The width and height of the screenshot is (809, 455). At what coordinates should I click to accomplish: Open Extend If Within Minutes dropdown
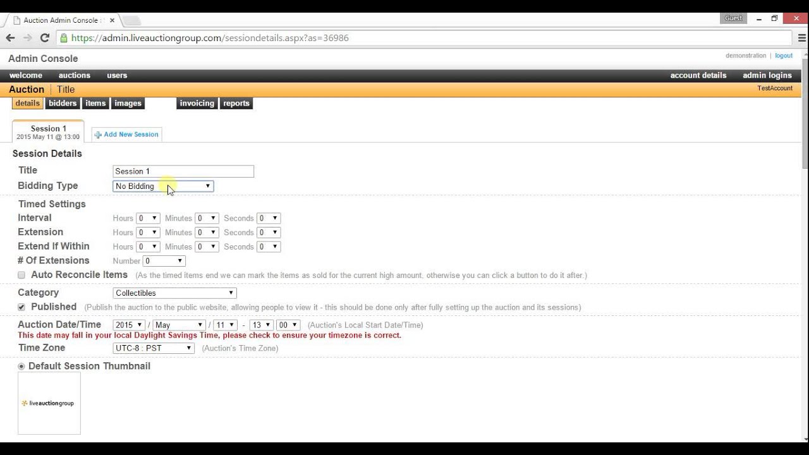207,246
